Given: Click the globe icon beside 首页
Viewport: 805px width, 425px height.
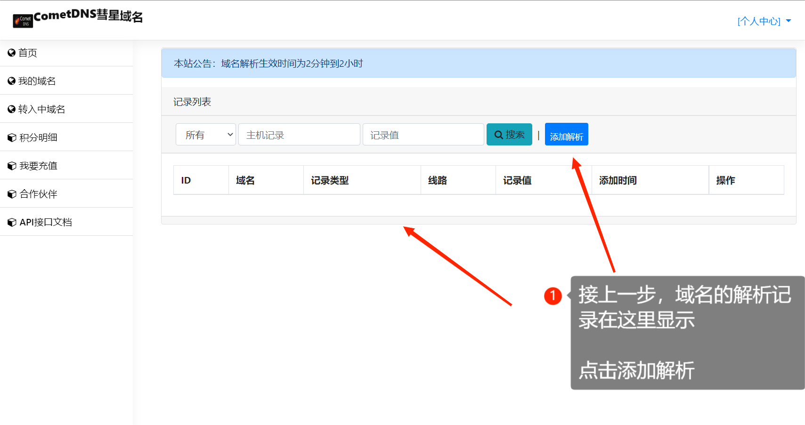Looking at the screenshot, I should point(12,53).
